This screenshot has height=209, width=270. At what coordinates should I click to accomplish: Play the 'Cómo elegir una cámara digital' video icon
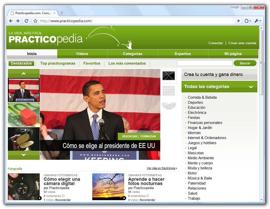click(x=40, y=198)
